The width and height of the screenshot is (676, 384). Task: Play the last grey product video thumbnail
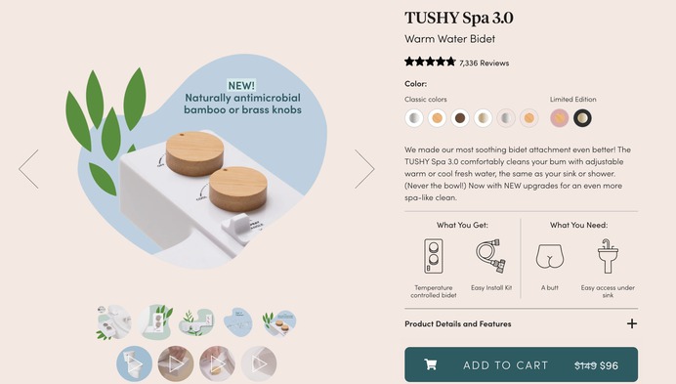pyautogui.click(x=259, y=363)
